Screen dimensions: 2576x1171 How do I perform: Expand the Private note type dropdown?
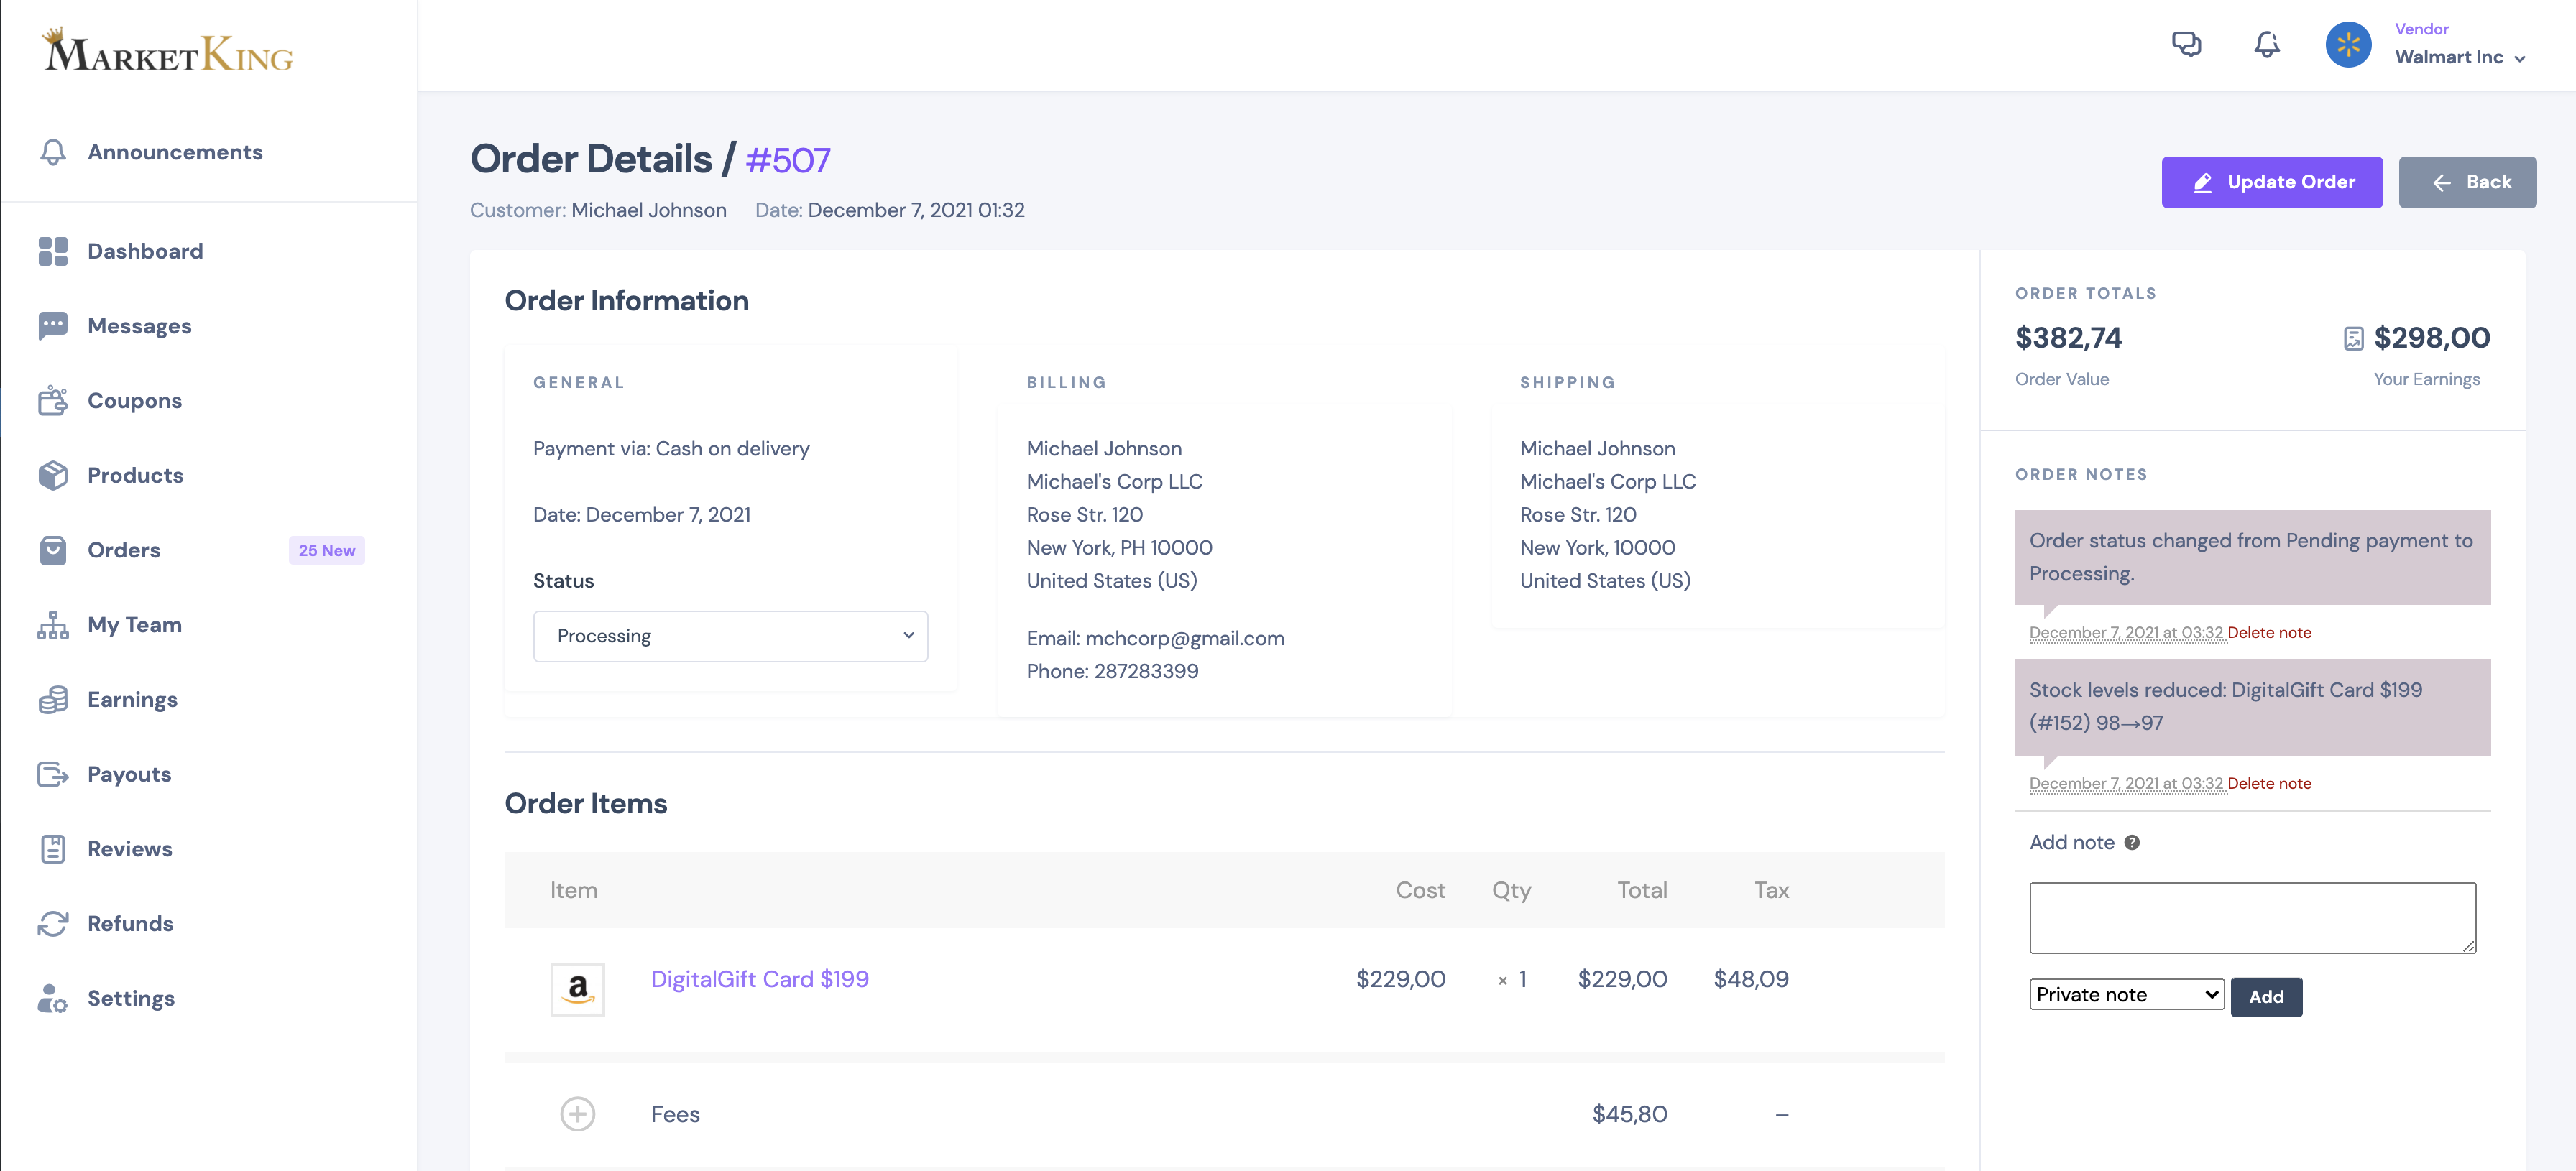(2126, 994)
